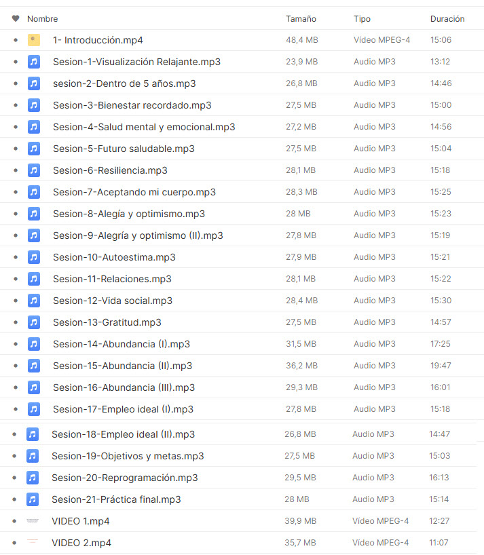The image size is (484, 555).
Task: Click the 48,4 MB size value
Action: (x=301, y=40)
